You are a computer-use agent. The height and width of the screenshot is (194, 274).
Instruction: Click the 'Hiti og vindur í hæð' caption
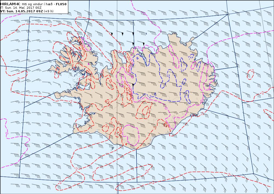(x=37, y=4)
